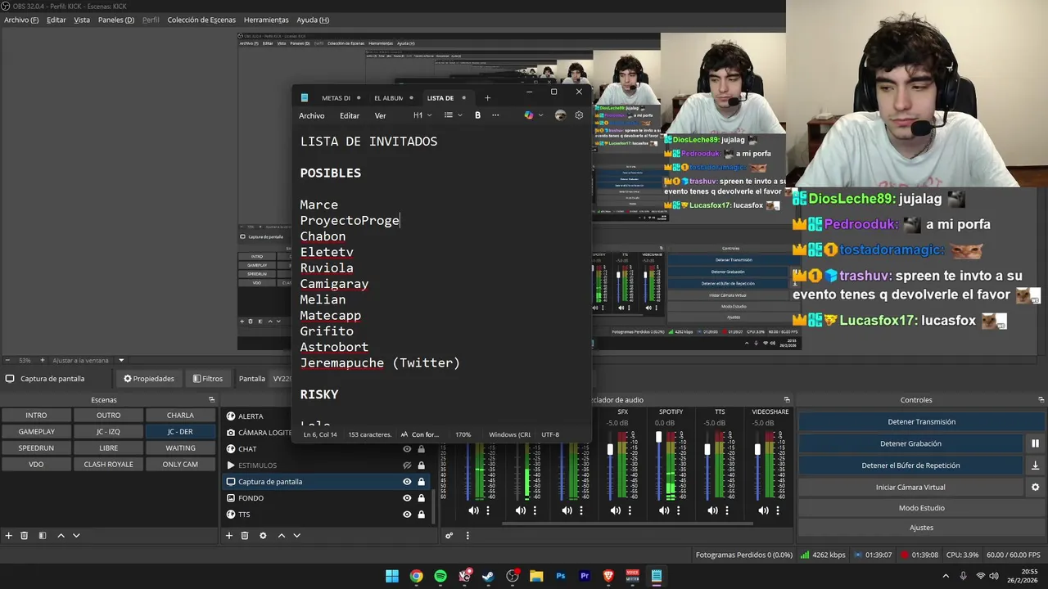Click Detener Grabación button
The height and width of the screenshot is (589, 1048).
(910, 443)
